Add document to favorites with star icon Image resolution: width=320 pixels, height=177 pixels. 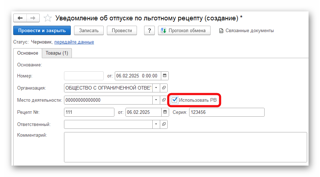(x=48, y=18)
